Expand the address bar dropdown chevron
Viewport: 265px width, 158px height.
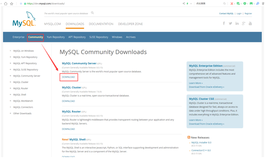point(191,4)
